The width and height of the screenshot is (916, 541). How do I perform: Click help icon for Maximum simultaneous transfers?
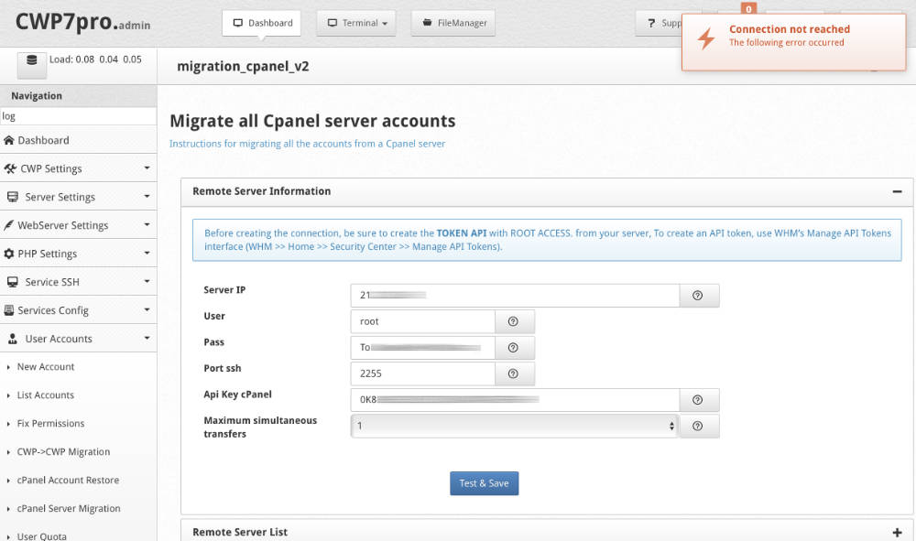coord(699,426)
